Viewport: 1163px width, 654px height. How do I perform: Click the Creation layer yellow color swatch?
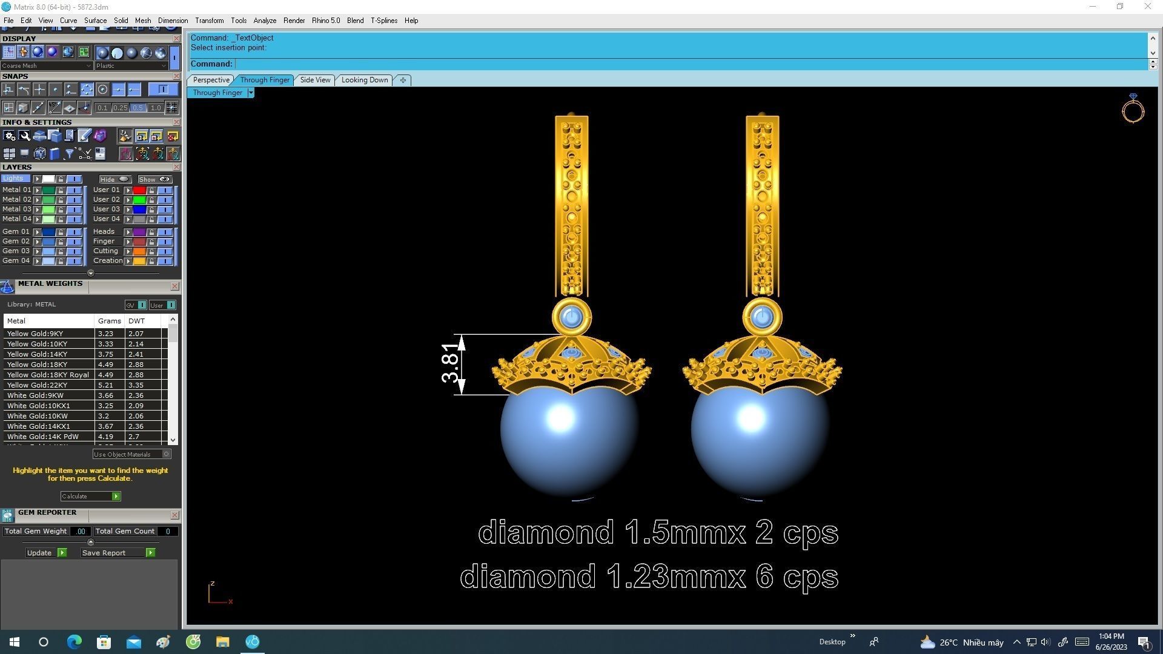point(139,261)
